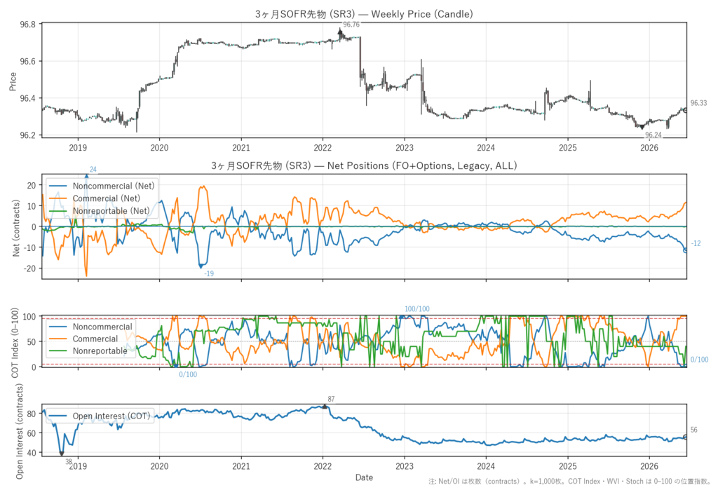Viewport: 718px width, 490px height.
Task: Click the 2025 tick label under the Open Interest chart
Action: [x=568, y=467]
